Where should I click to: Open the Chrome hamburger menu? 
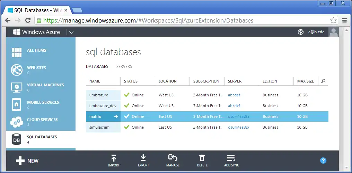point(345,20)
